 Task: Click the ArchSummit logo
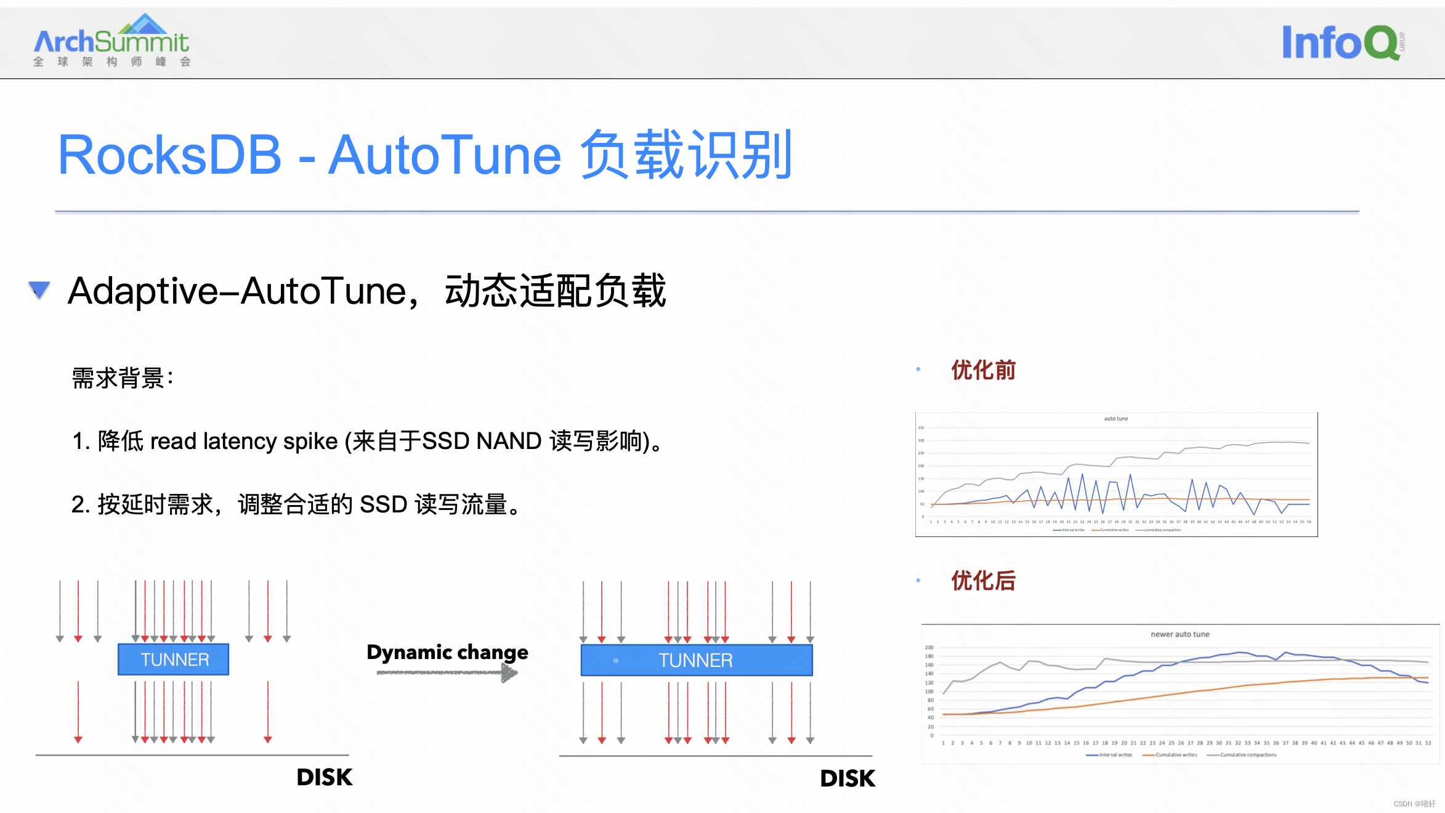(111, 39)
